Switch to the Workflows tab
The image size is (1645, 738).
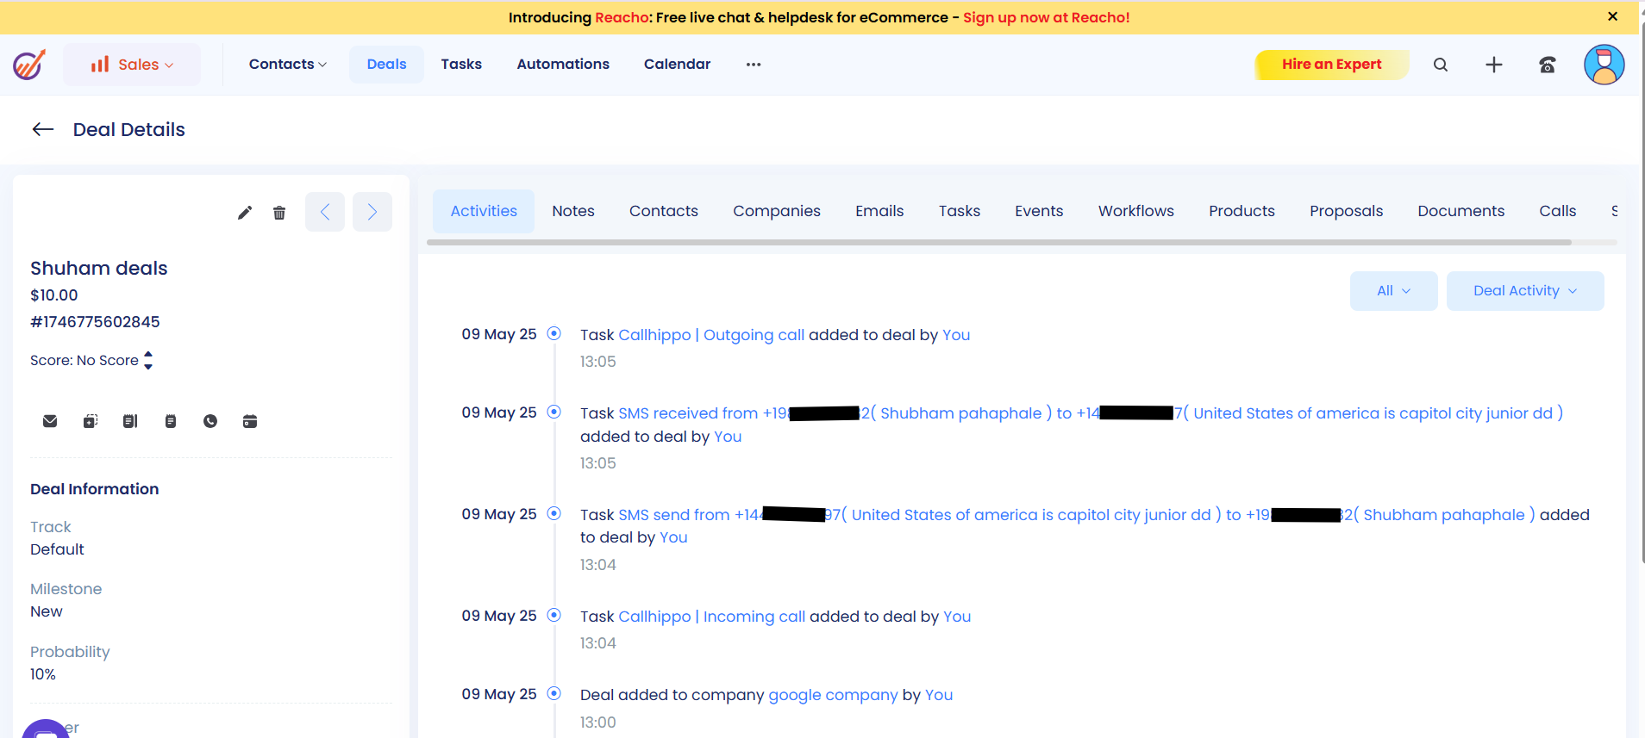[x=1136, y=211]
